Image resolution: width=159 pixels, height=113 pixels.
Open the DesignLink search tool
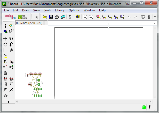[x=10, y=17]
